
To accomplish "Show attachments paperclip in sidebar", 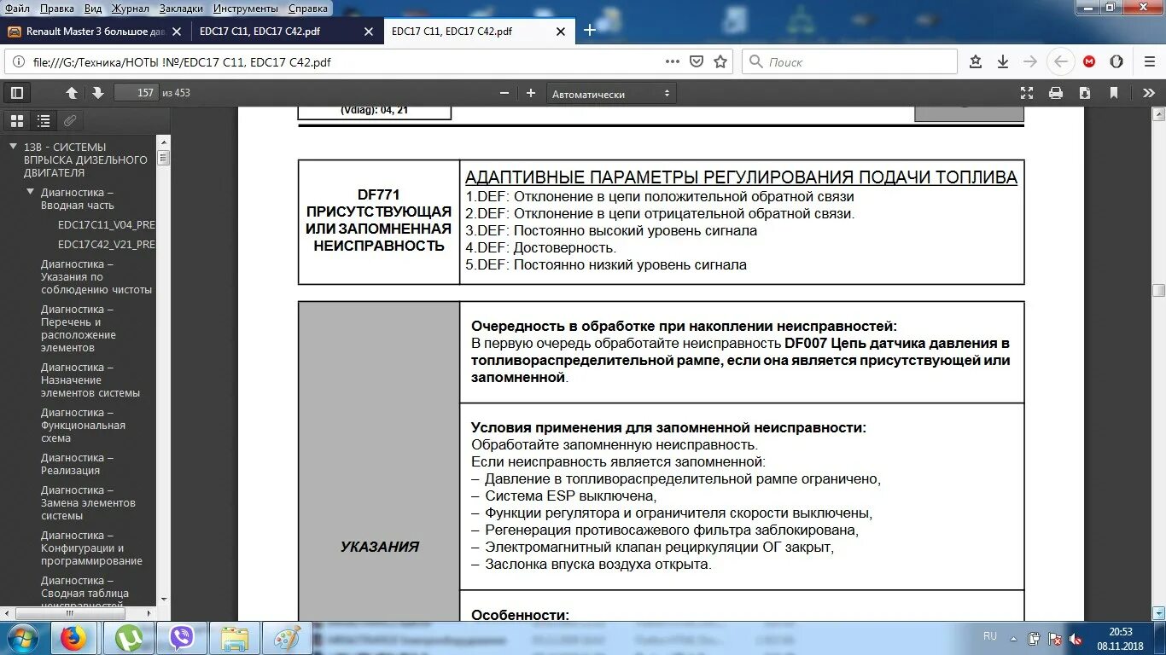I will click(x=71, y=121).
